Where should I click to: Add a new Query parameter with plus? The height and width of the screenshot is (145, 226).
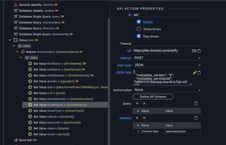pyautogui.click(x=137, y=103)
